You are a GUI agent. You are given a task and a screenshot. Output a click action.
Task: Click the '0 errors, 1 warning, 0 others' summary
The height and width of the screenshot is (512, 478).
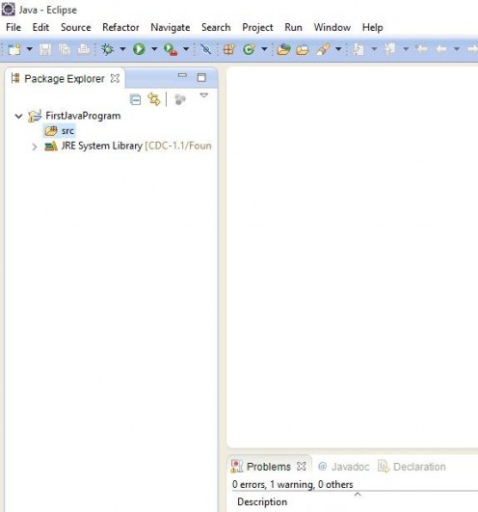pos(292,484)
